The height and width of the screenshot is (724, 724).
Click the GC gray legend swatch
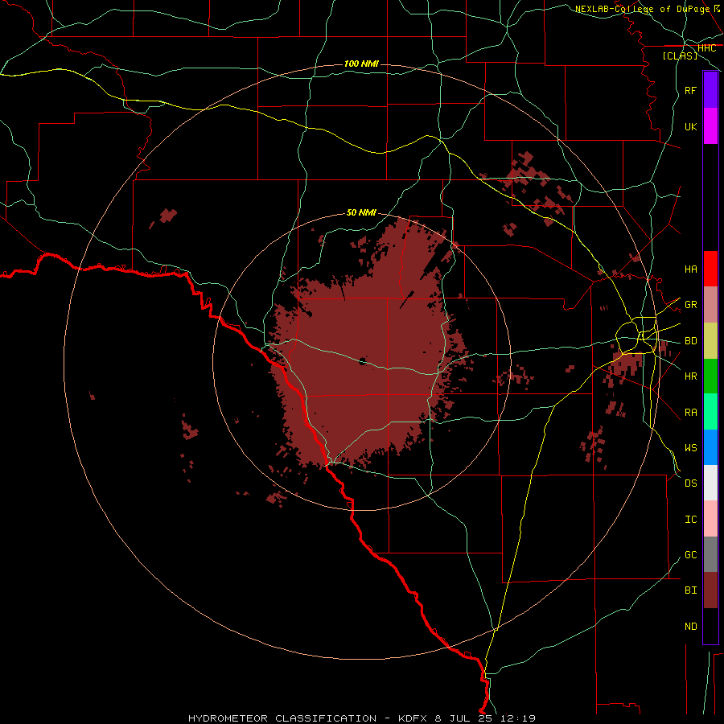coord(710,554)
